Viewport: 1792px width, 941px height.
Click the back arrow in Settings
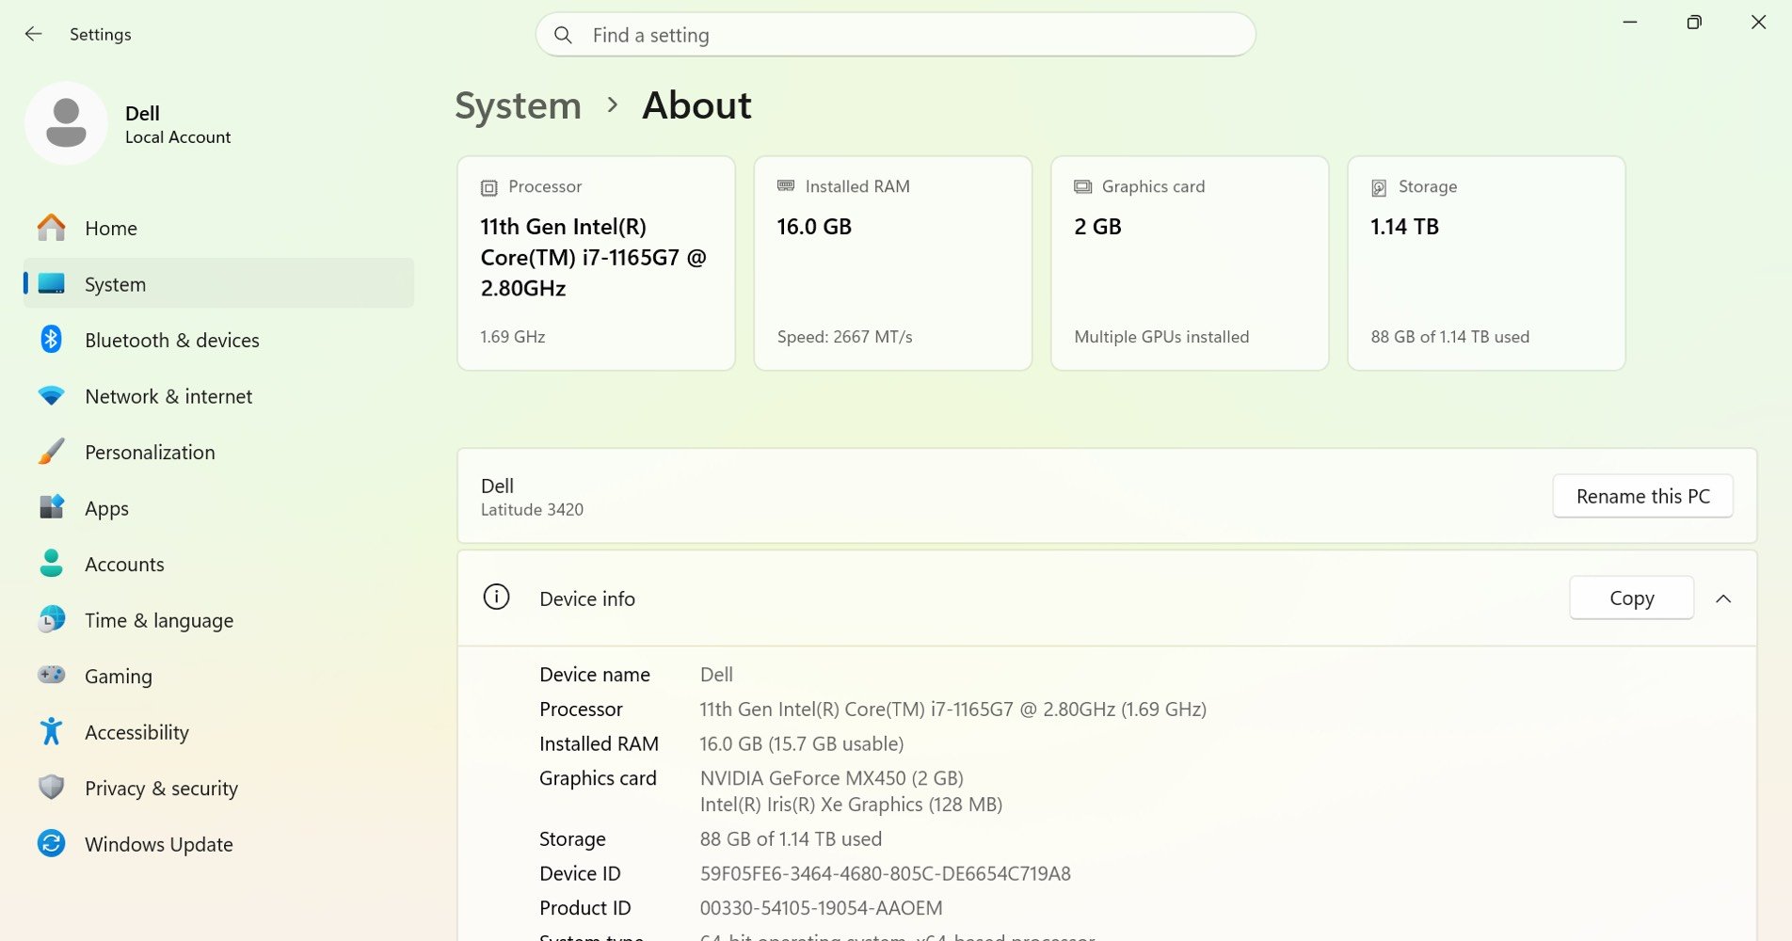coord(33,34)
